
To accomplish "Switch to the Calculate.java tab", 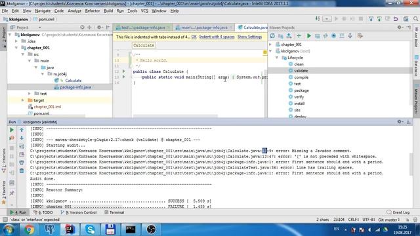I will [x=252, y=28].
